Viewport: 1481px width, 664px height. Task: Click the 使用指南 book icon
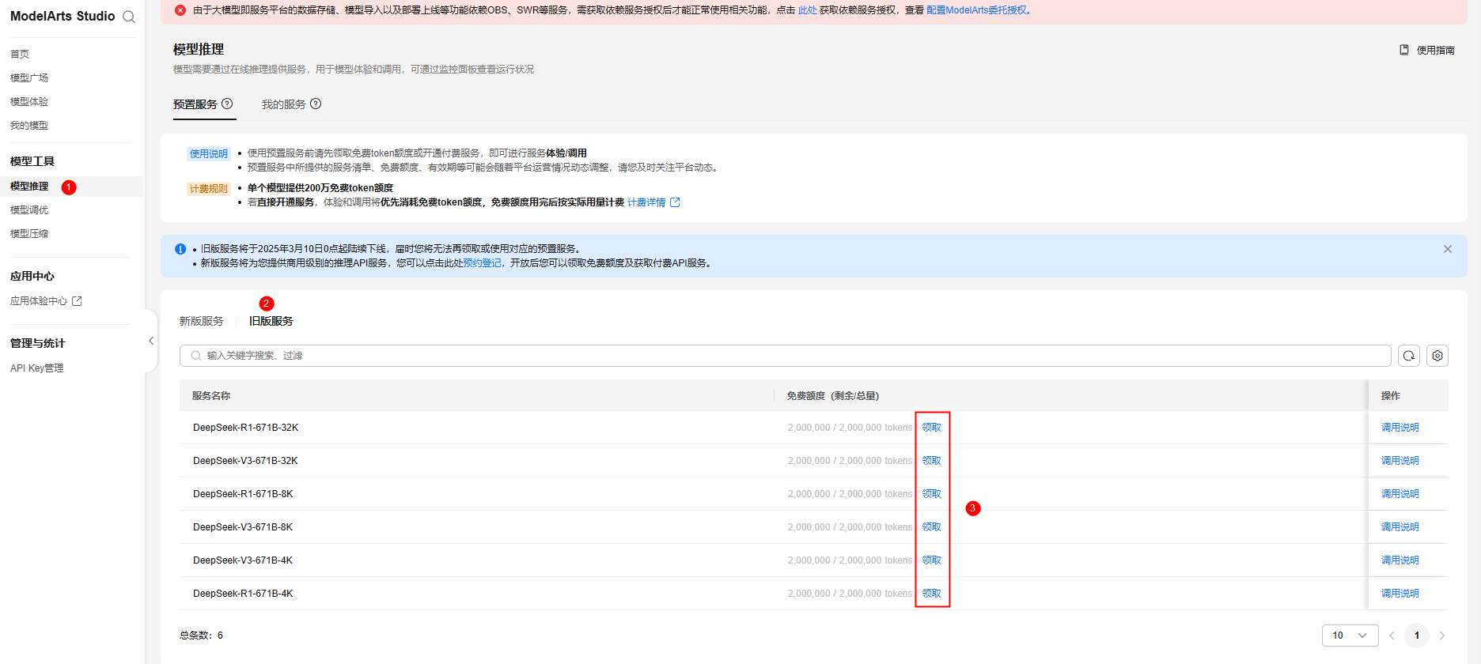click(x=1404, y=50)
